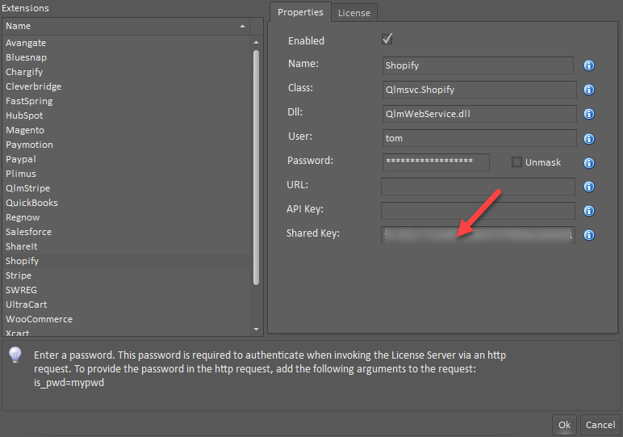Screen dimensions: 623x437
Task: Select QlmStripe in the extensions list
Action: (126, 188)
